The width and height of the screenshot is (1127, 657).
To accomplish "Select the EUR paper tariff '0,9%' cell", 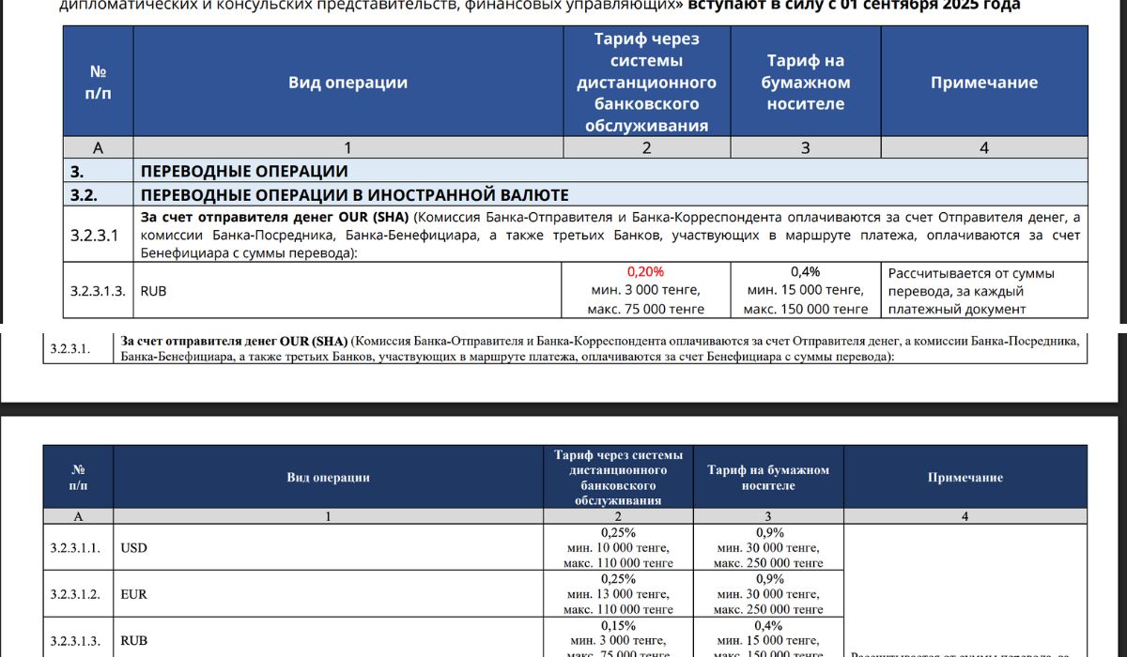I will (x=768, y=594).
